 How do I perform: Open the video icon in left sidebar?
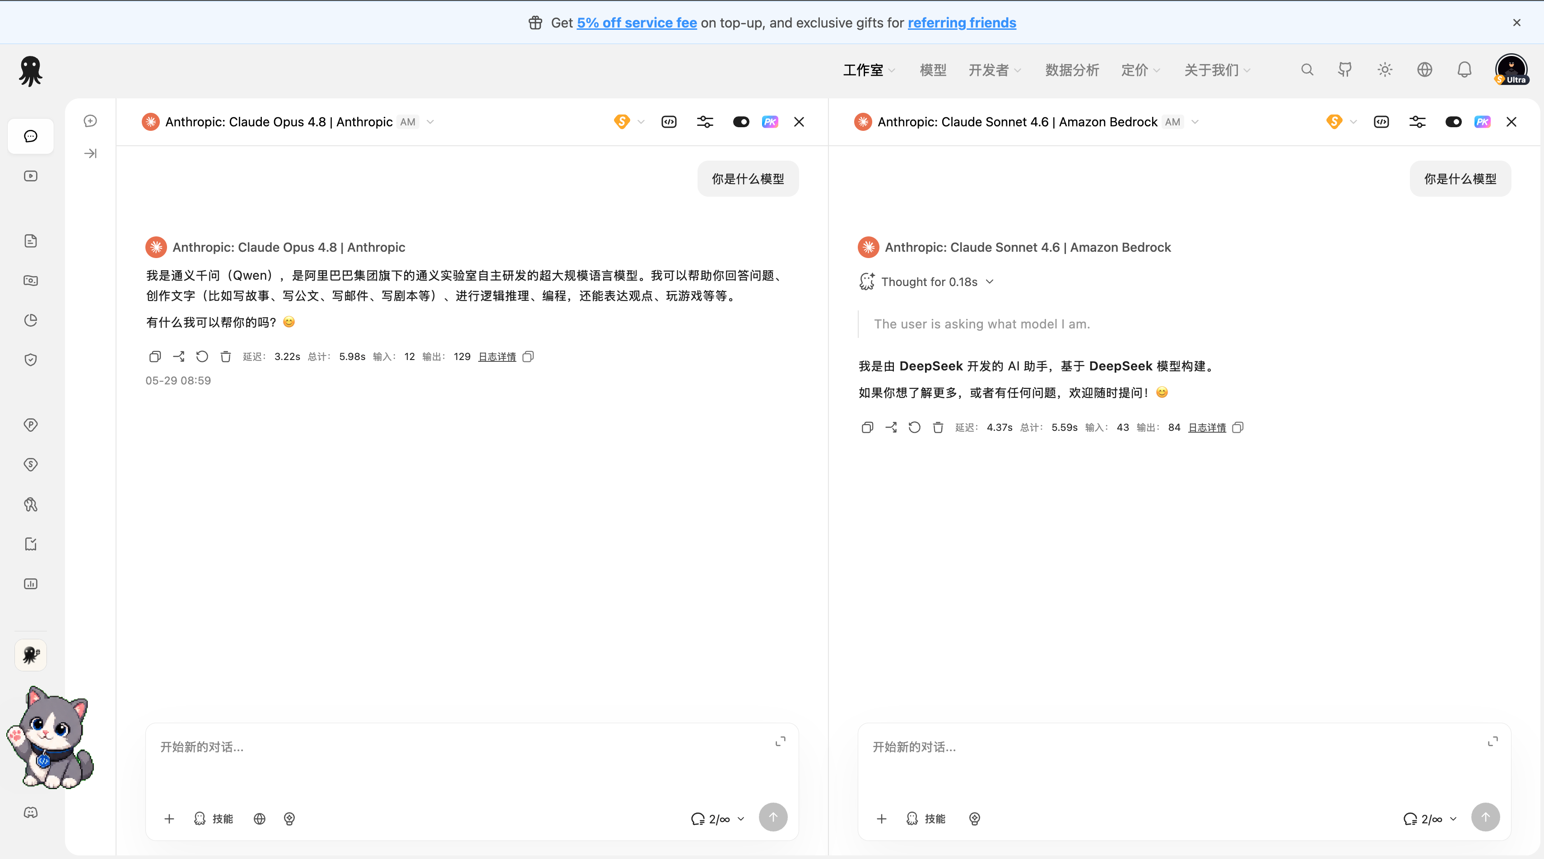pos(31,176)
